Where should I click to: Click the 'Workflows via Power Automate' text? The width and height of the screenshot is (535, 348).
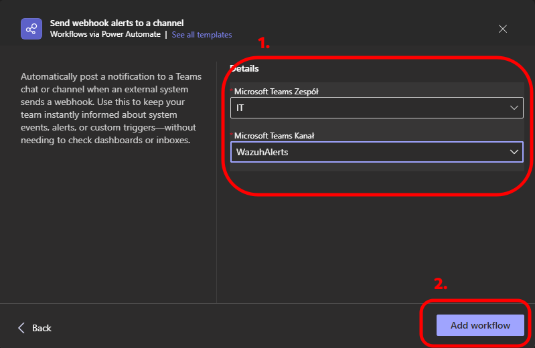(105, 34)
